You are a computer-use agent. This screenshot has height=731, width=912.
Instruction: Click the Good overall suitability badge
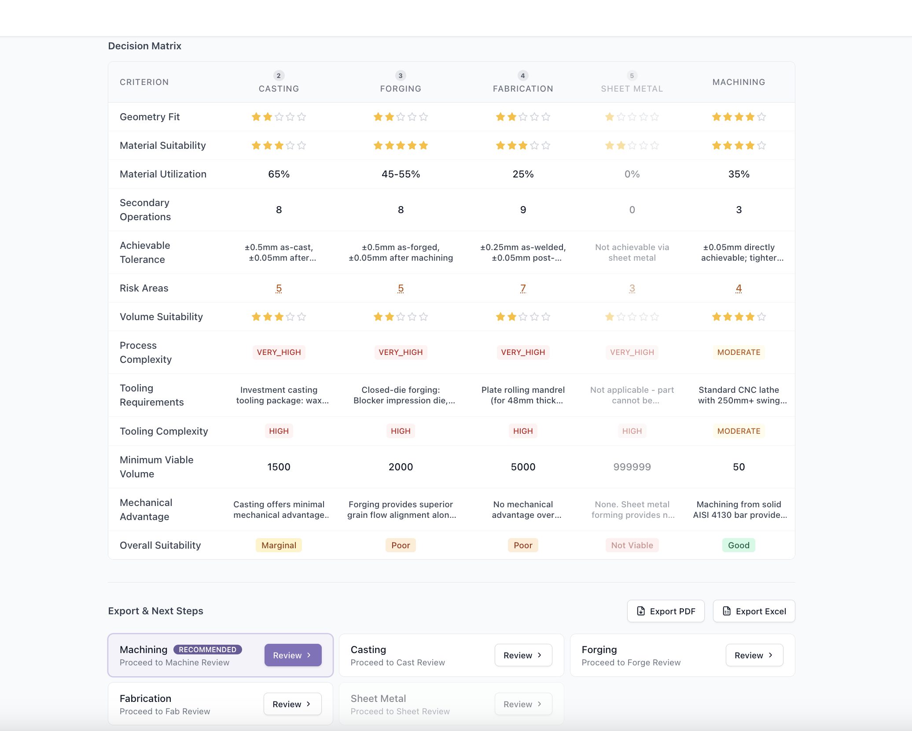tap(739, 545)
